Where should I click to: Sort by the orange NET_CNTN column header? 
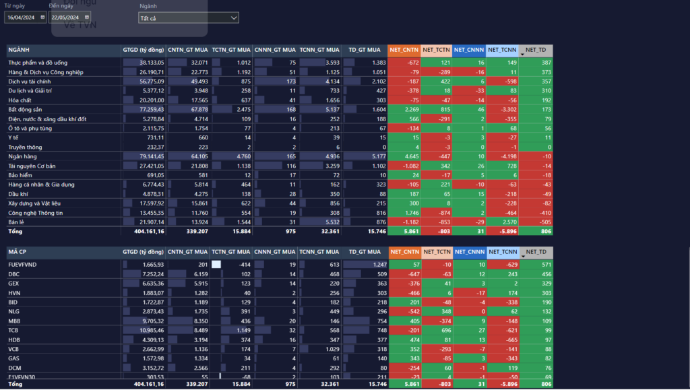click(404, 51)
